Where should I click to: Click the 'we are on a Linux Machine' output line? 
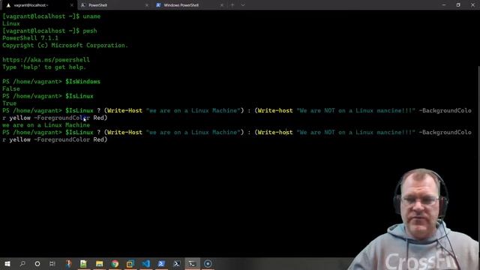point(46,125)
